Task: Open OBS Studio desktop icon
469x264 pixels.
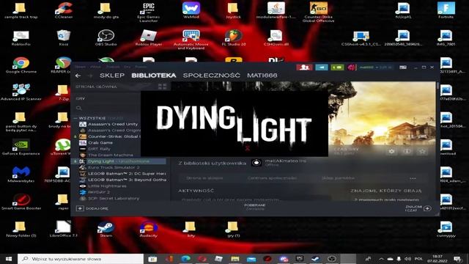Action: (x=106, y=37)
